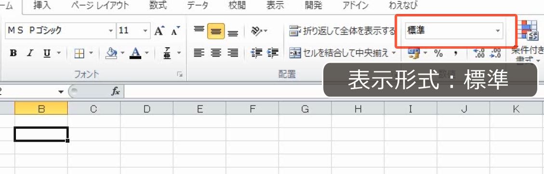Open conditional formatting 条件付き書式
Screen dimensions: 544x174
pos(527,41)
